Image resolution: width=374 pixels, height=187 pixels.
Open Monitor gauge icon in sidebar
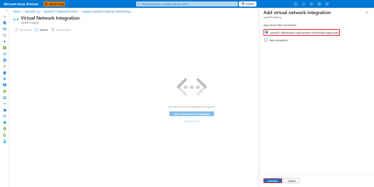click(x=4, y=116)
